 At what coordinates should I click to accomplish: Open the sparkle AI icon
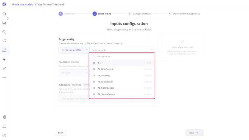tap(4, 68)
